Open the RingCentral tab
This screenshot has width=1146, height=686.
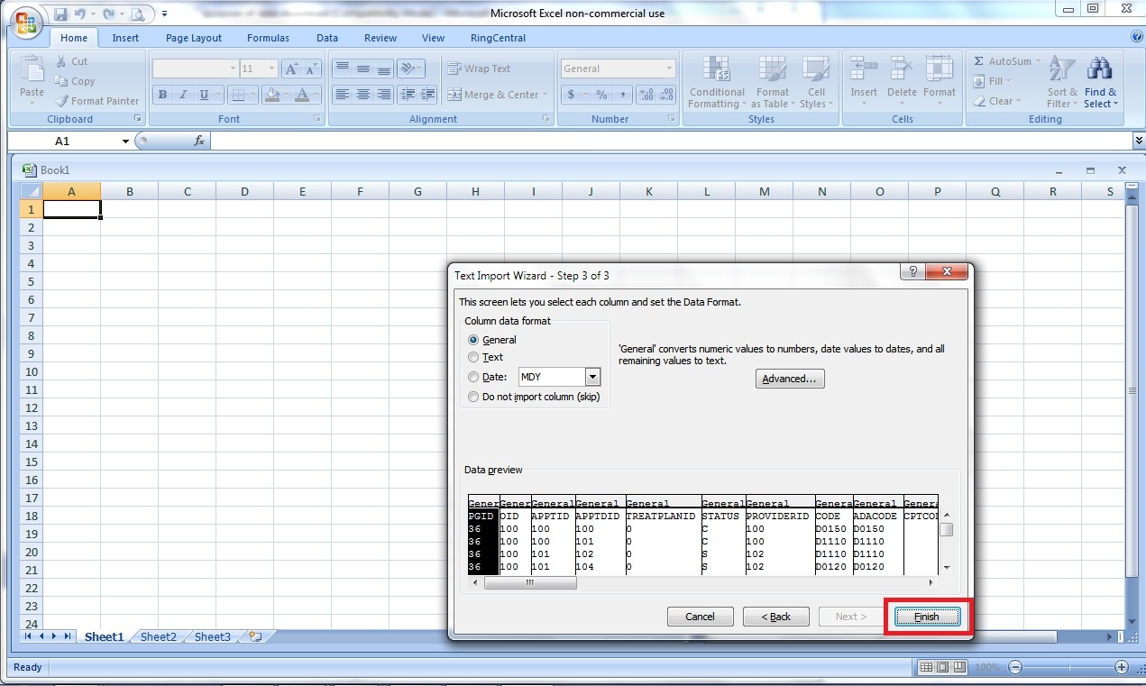pos(498,38)
